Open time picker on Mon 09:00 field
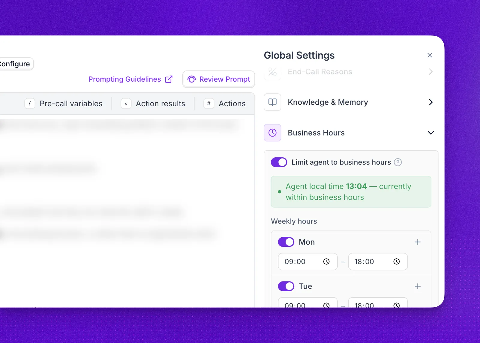This screenshot has width=480, height=343. point(326,262)
